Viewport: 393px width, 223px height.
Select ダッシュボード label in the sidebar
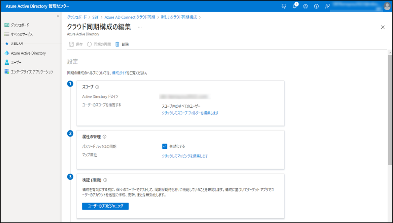click(x=20, y=25)
